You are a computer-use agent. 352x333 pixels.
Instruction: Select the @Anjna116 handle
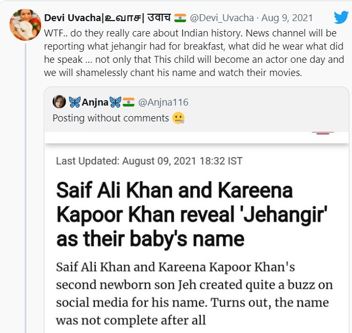[163, 102]
